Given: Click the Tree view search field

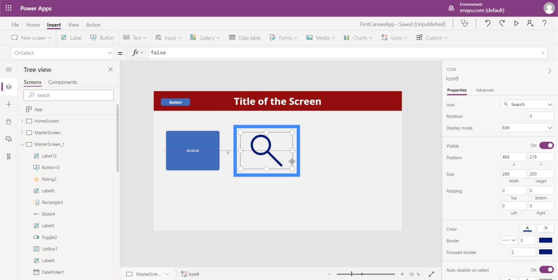Looking at the screenshot, I should 68,95.
